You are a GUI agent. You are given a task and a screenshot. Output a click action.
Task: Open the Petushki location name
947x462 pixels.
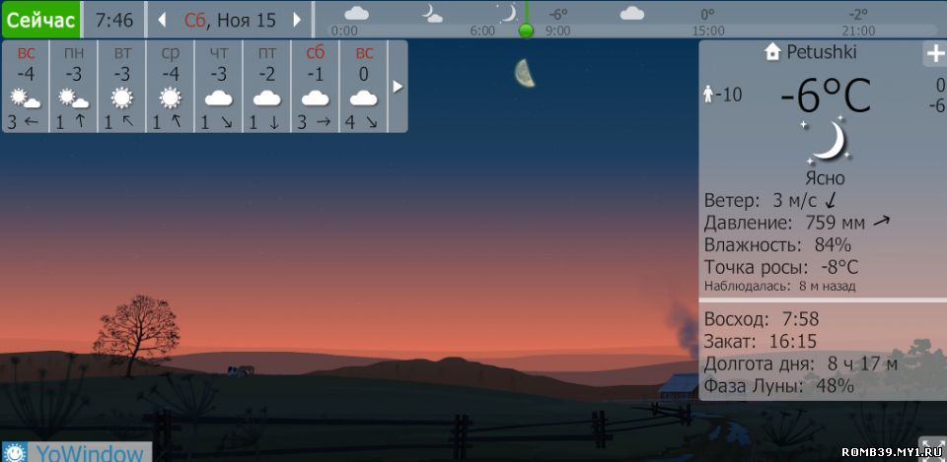pos(822,52)
